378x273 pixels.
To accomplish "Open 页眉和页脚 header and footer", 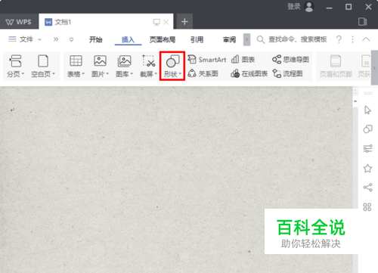I will pyautogui.click(x=336, y=66).
